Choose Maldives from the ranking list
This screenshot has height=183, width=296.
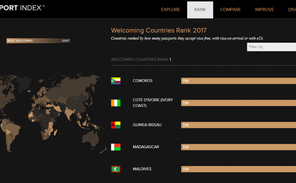click(142, 169)
